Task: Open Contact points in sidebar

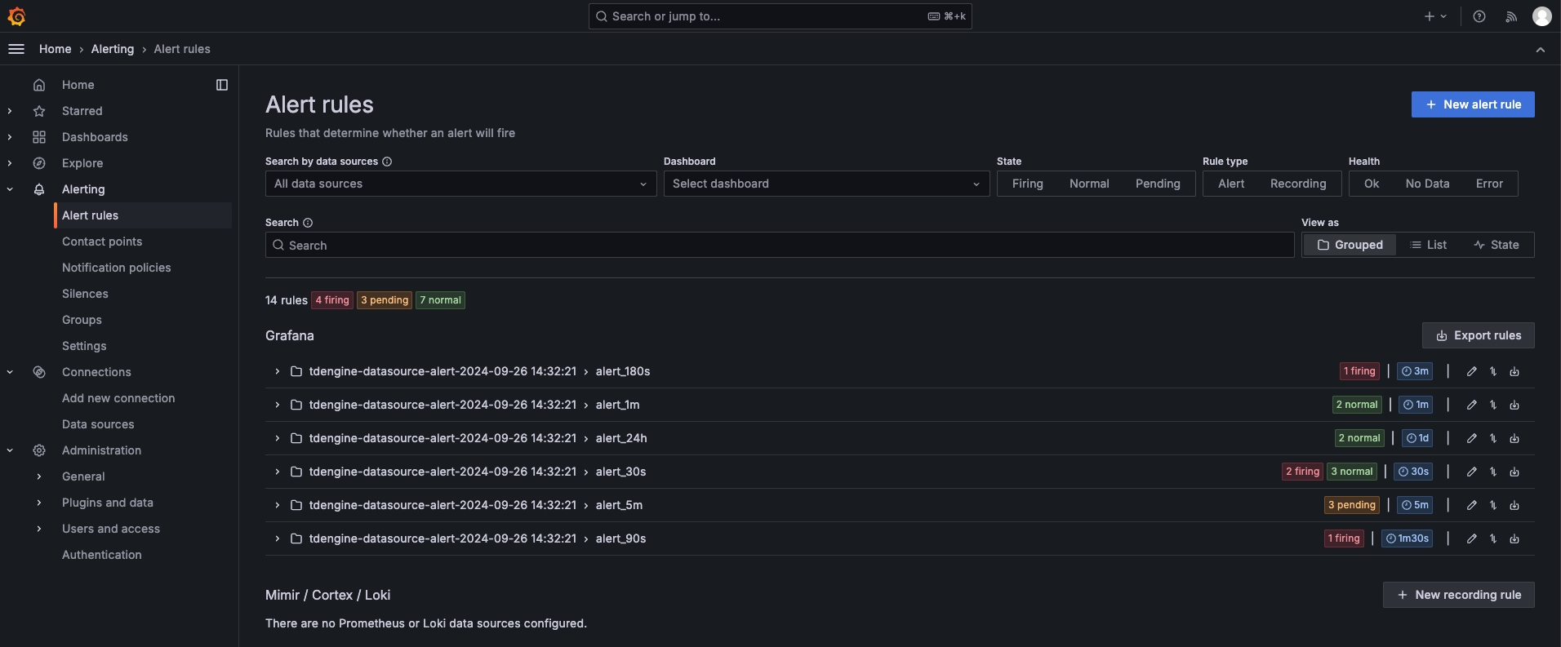Action: (x=102, y=242)
